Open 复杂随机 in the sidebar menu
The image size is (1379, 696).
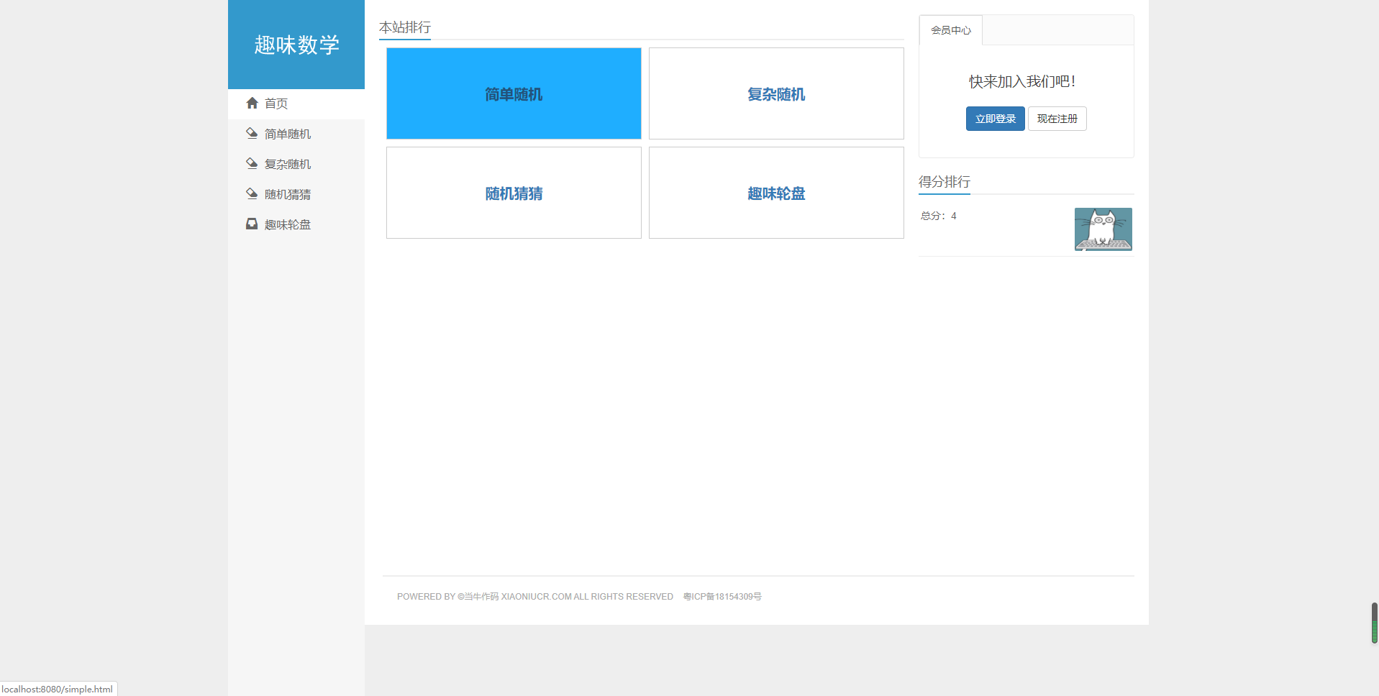[x=296, y=164]
